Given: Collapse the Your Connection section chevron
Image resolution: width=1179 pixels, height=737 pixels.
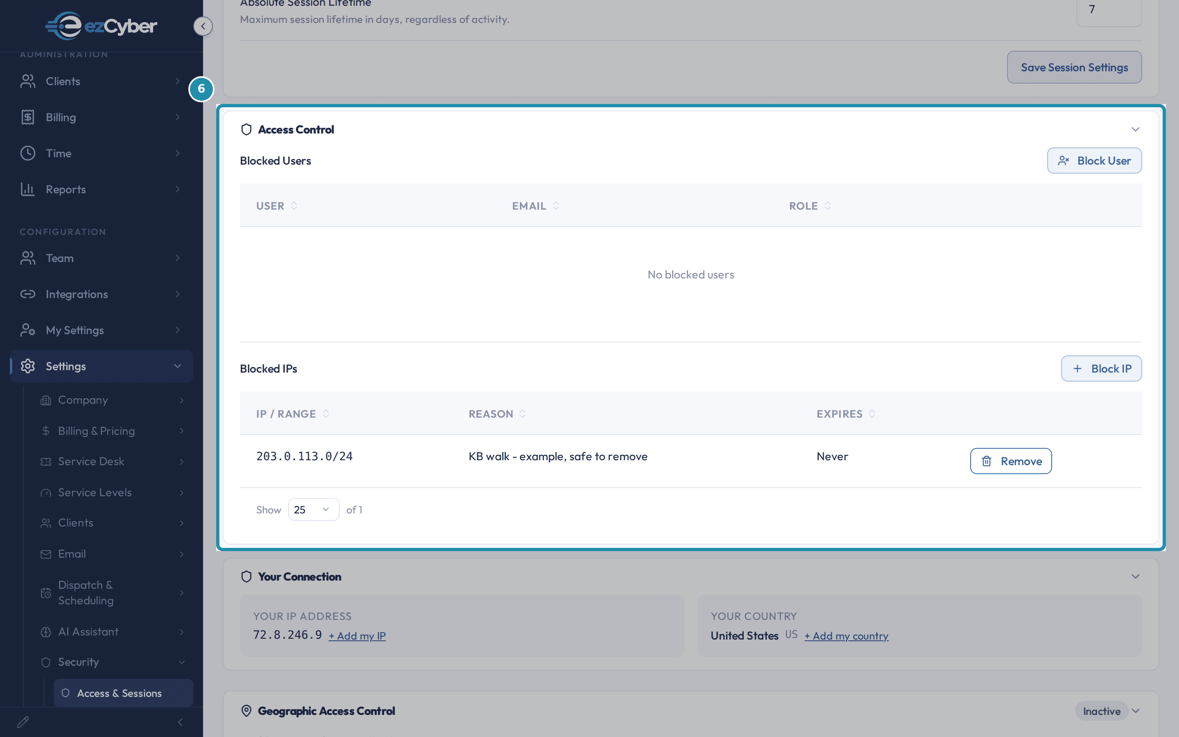Looking at the screenshot, I should (1135, 576).
